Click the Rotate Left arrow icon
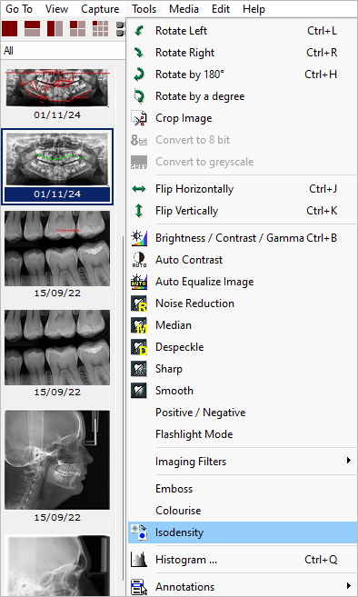358x597 pixels. pyautogui.click(x=139, y=31)
